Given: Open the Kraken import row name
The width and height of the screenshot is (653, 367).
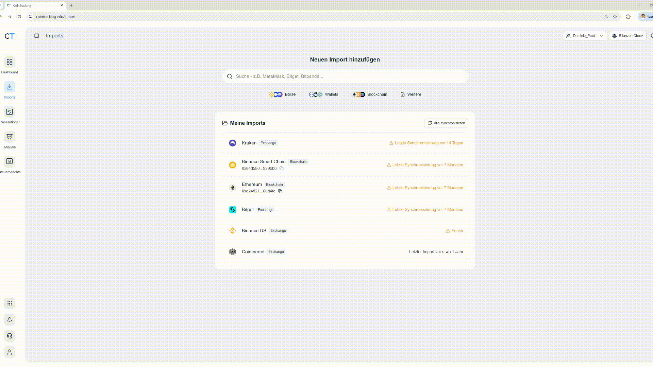Looking at the screenshot, I should tap(249, 143).
